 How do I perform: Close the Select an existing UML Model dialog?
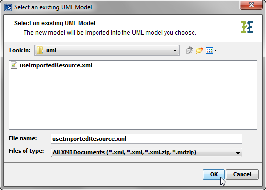[x=251, y=5]
